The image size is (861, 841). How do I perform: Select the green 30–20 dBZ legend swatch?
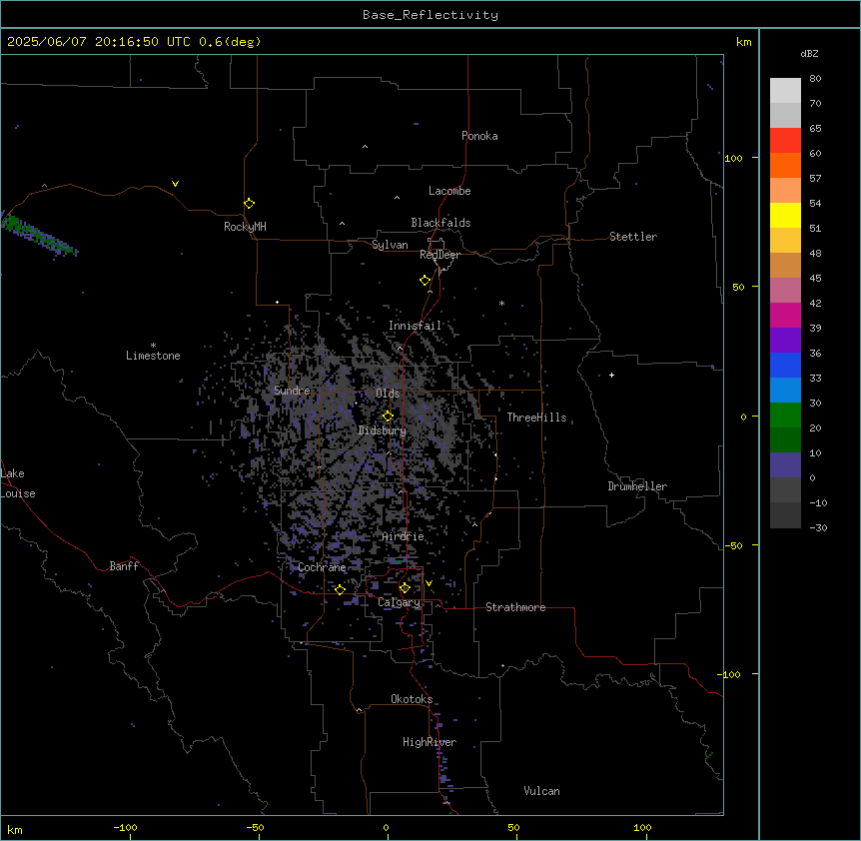pyautogui.click(x=785, y=416)
